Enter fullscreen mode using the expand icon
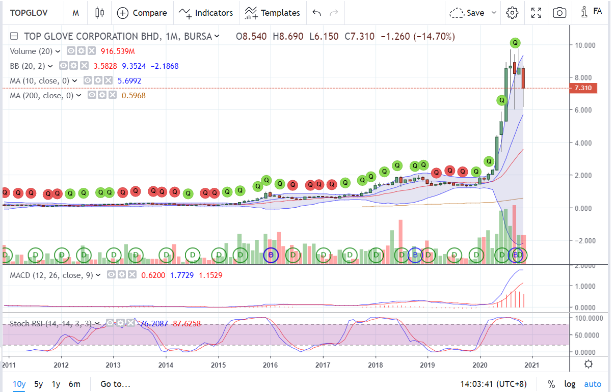This screenshot has width=614, height=392. pyautogui.click(x=536, y=12)
